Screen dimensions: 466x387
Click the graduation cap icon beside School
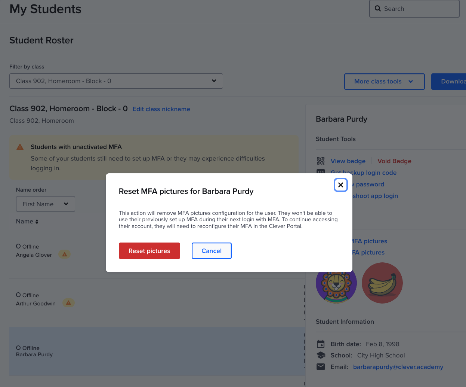(x=321, y=355)
